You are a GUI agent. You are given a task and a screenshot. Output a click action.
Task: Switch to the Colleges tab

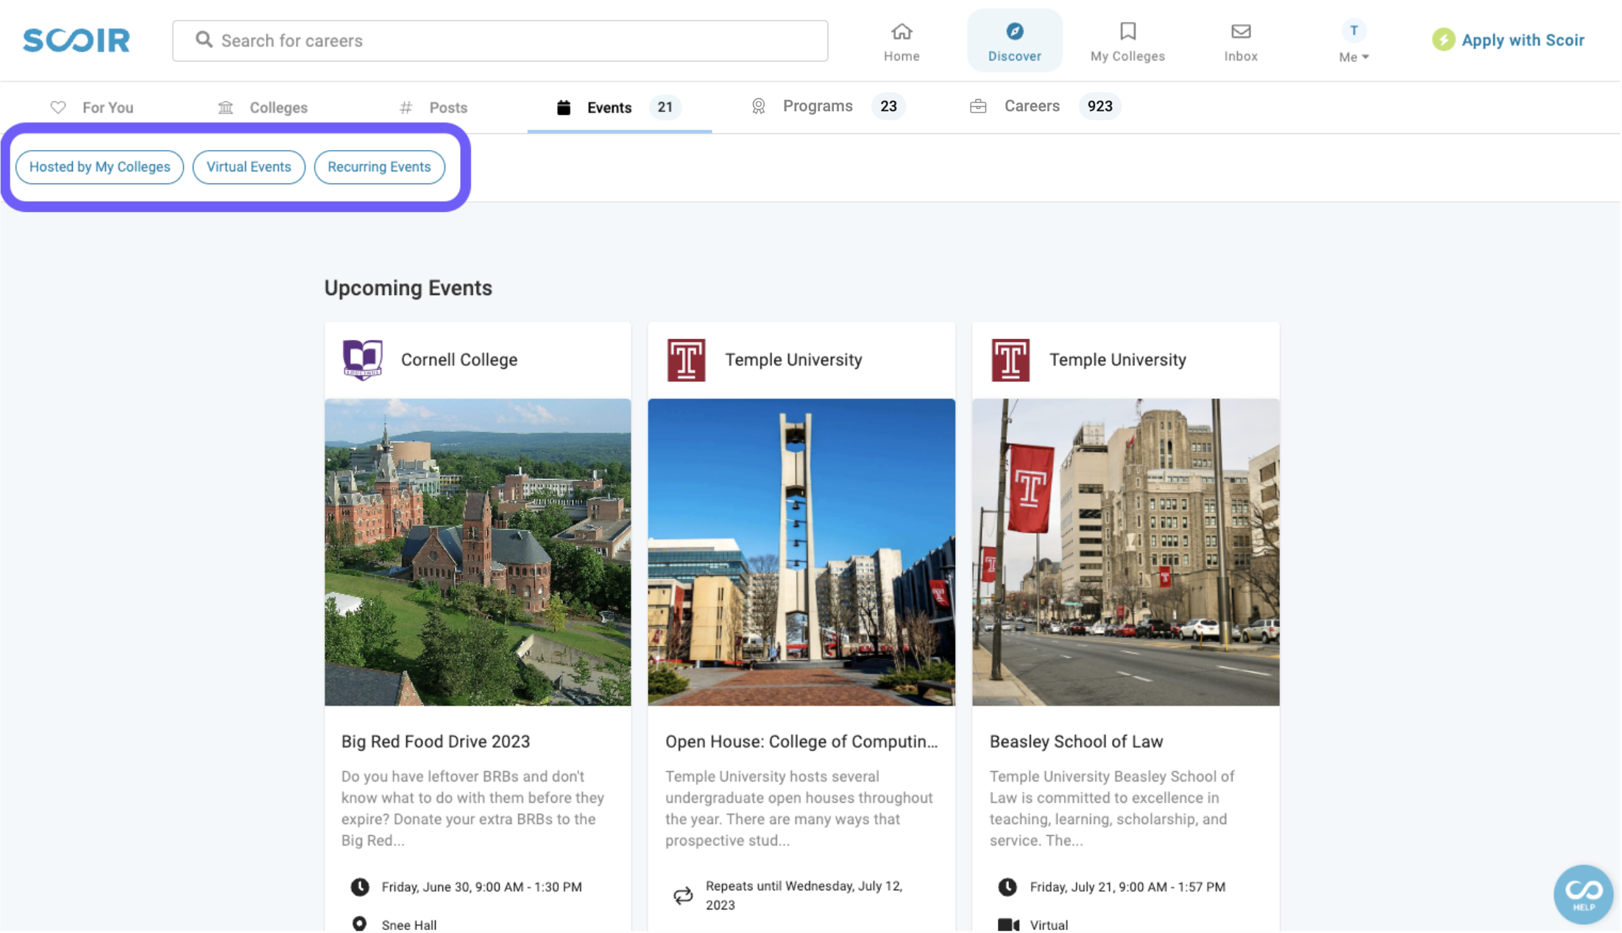[x=263, y=107]
